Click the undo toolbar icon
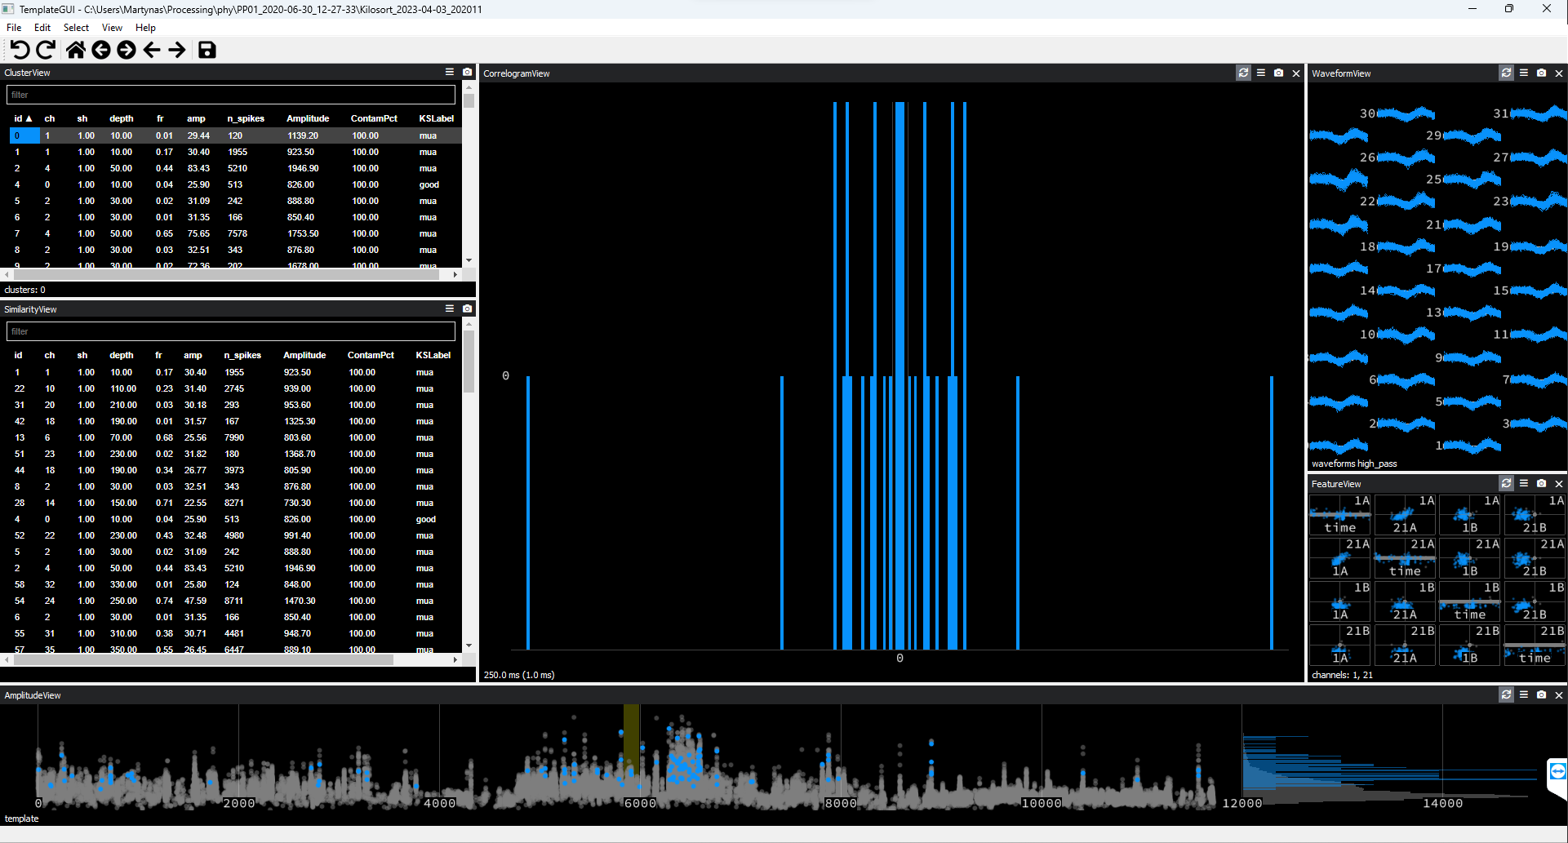This screenshot has width=1568, height=843. [x=20, y=50]
